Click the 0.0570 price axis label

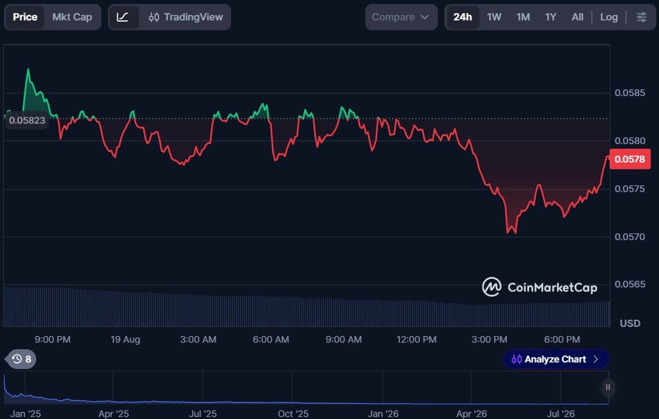point(629,237)
